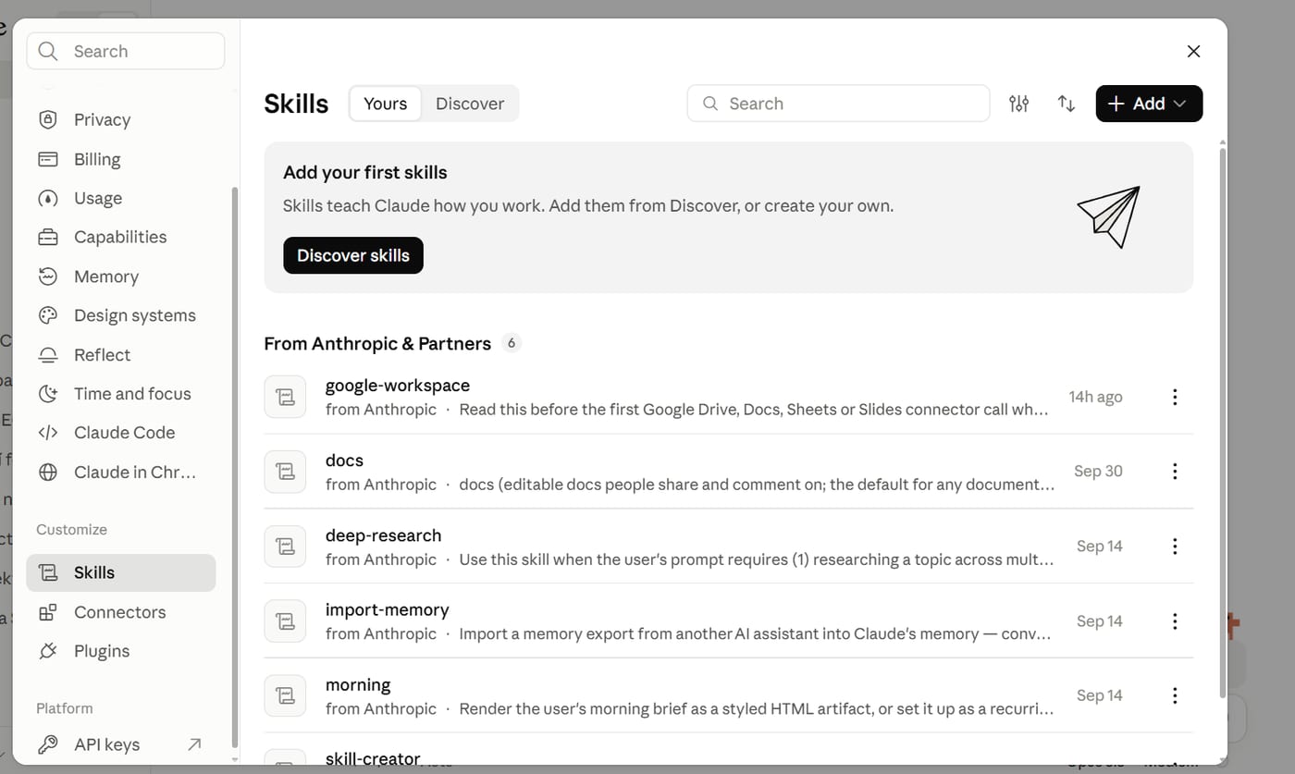Screen dimensions: 1295x774
Task: Go to the Connectors page
Action: click(121, 612)
